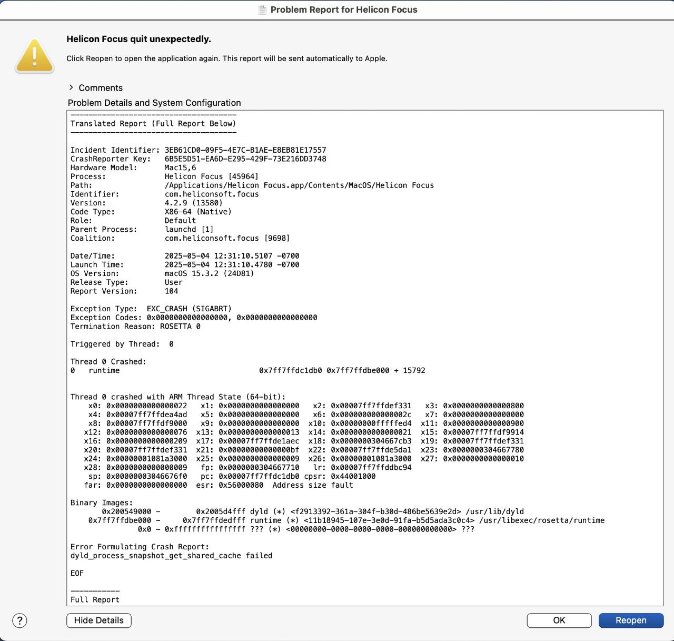This screenshot has height=641, width=674.
Task: Select the Comments label
Action: (x=101, y=88)
